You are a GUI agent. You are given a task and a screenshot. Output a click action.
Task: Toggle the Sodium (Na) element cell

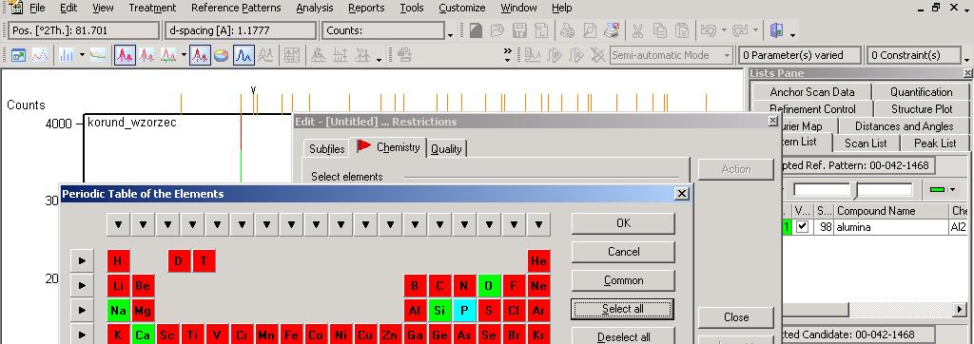click(118, 310)
